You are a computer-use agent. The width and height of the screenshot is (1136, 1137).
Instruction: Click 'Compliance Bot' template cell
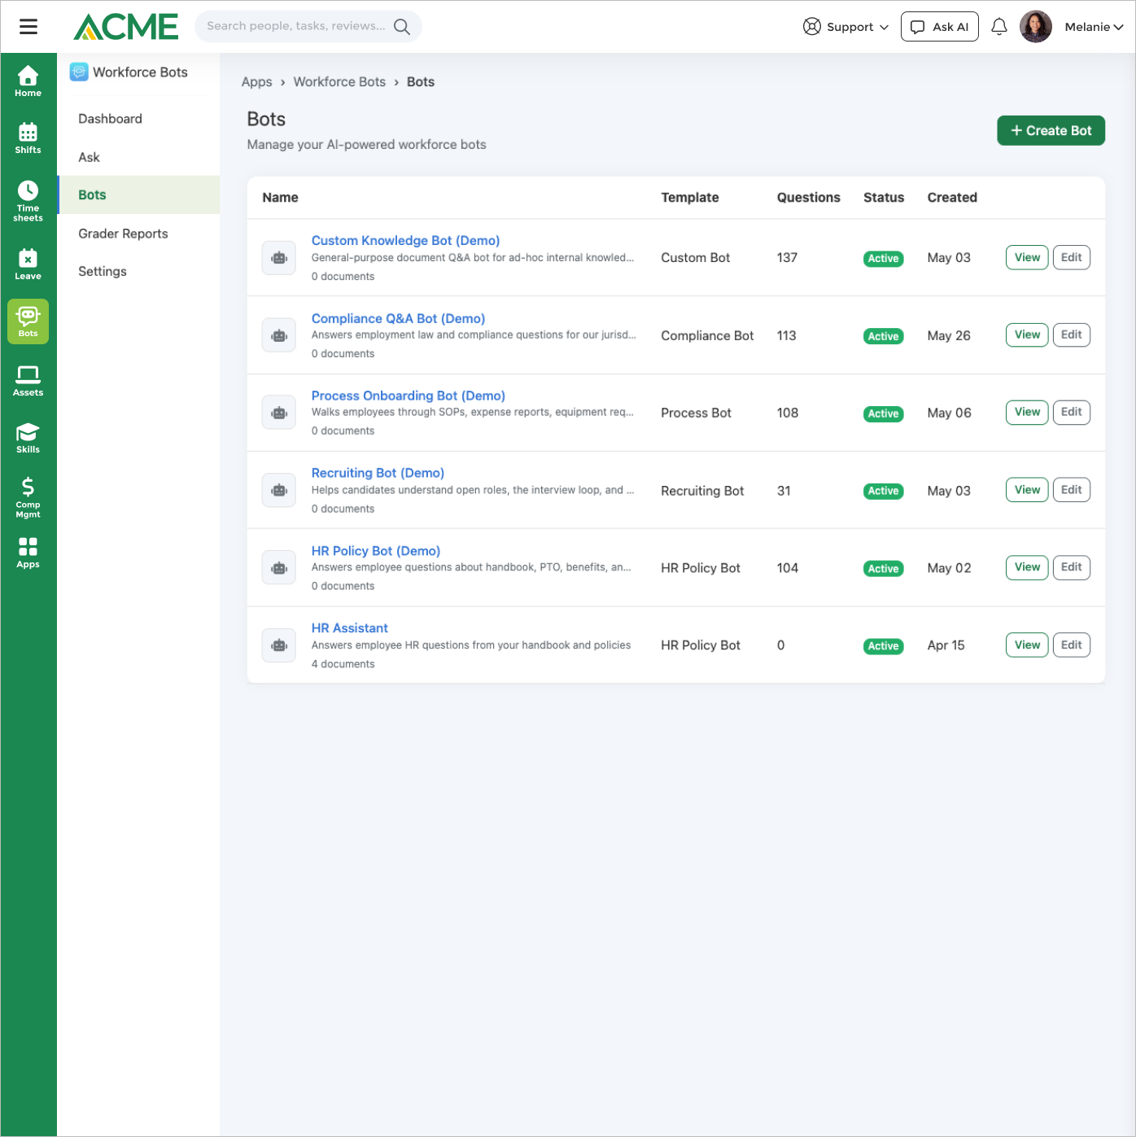[707, 336]
